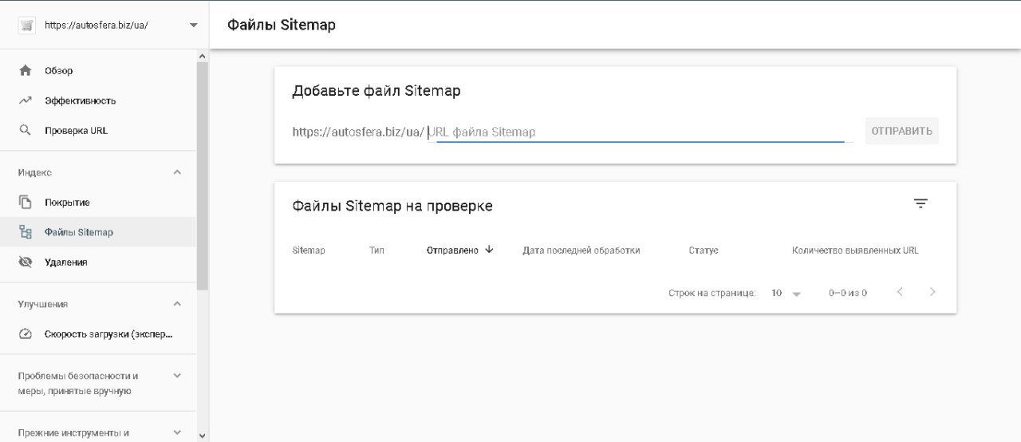
Task: Click the Строк на странице label
Action: tap(712, 293)
